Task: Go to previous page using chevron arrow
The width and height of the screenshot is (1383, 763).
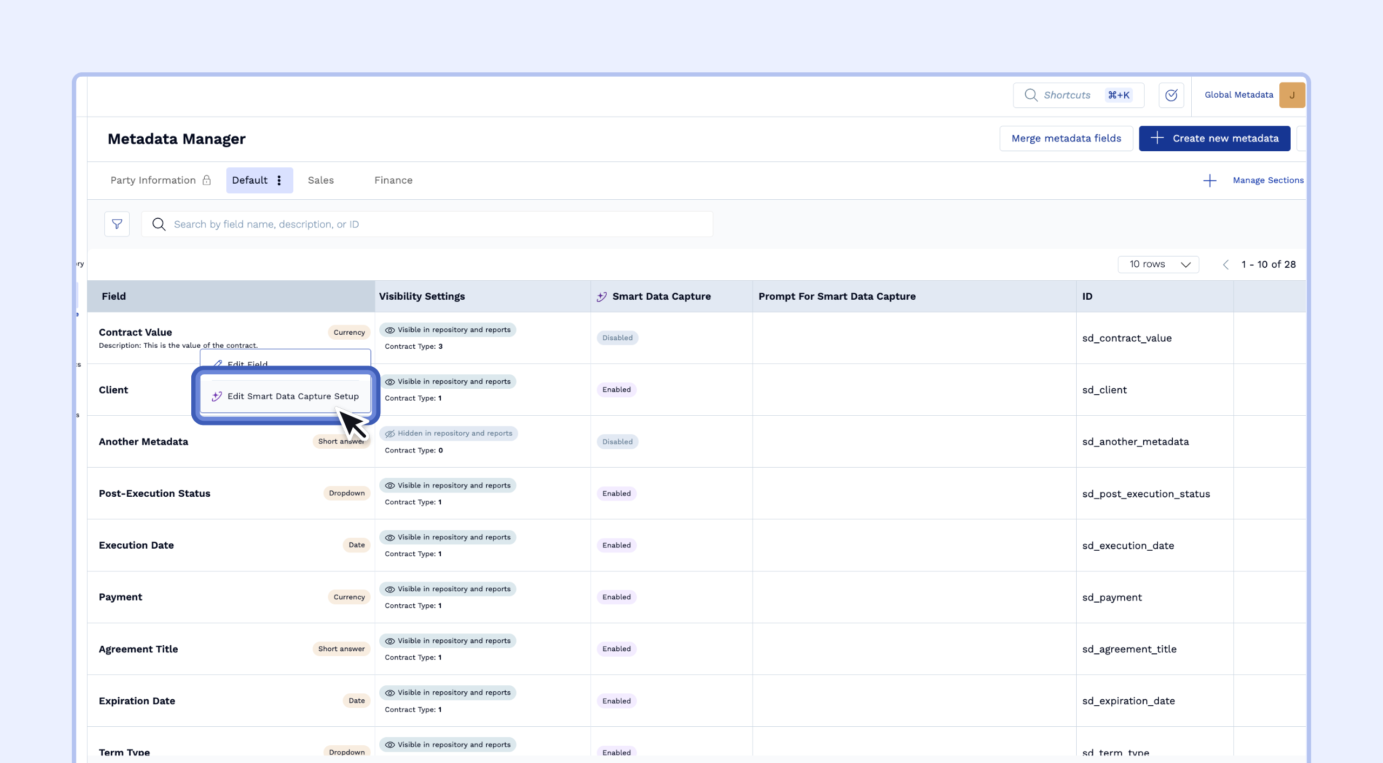Action: 1225,265
